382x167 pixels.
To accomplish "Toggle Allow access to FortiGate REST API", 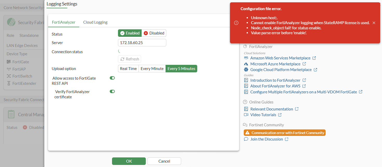I will click(x=112, y=78).
